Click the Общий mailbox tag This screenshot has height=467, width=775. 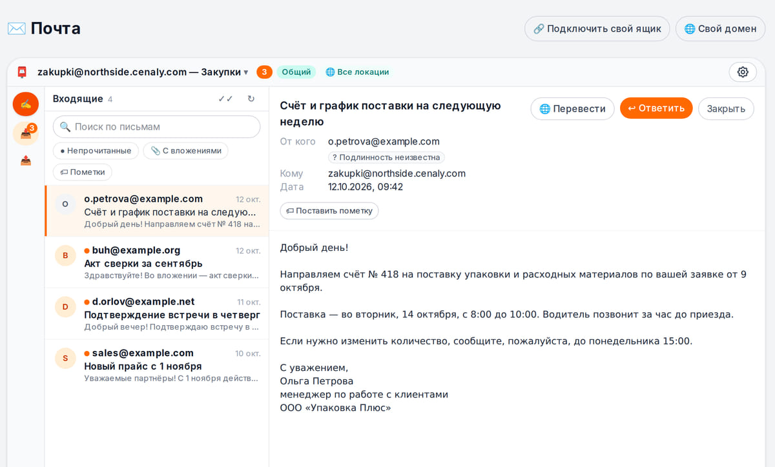coord(296,72)
